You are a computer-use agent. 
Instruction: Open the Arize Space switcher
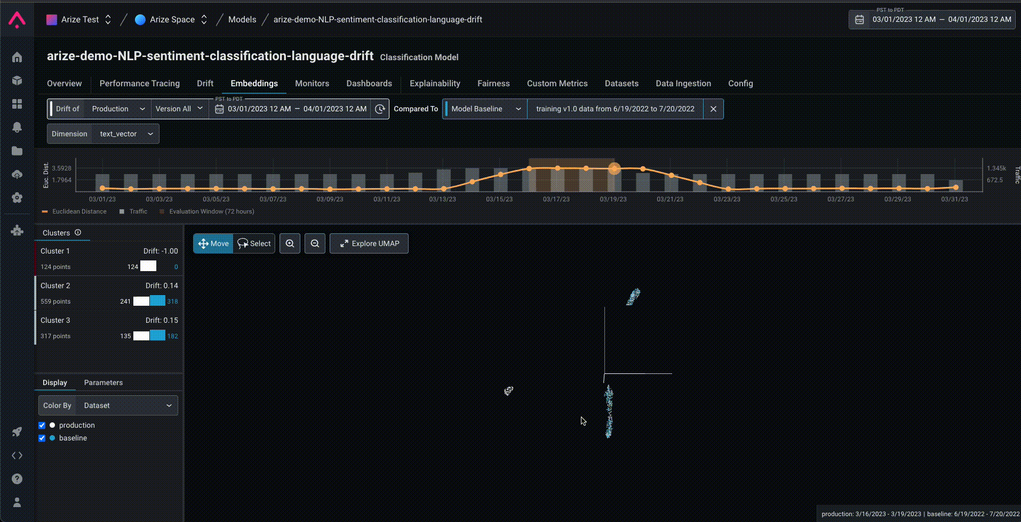tap(172, 20)
